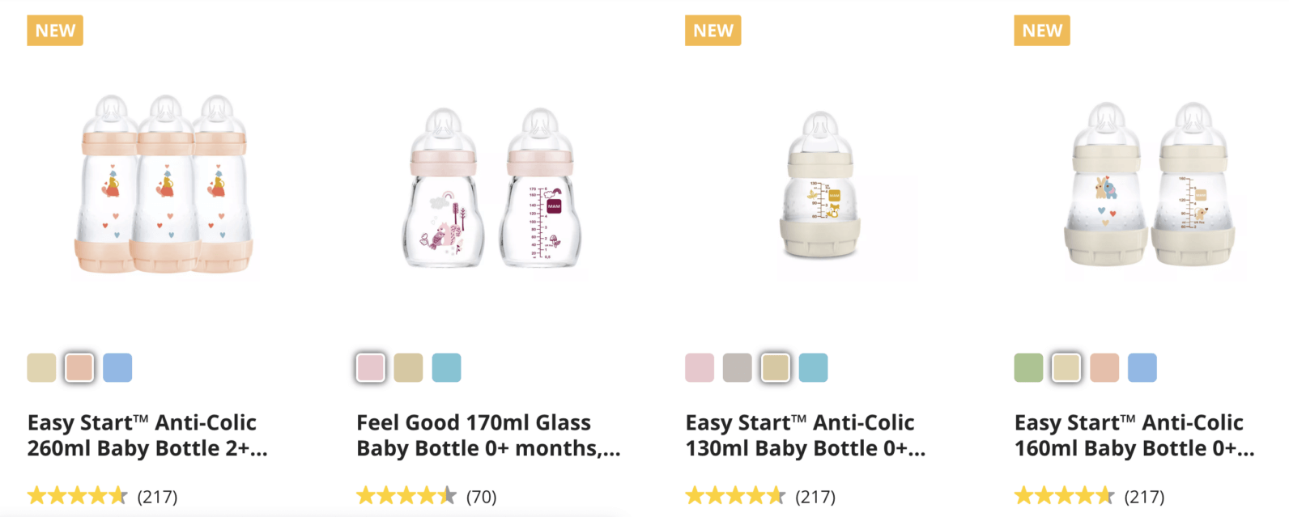Viewport: 1289px width, 517px height.
Task: Open Feel Good 170ml Glass Bottle link
Action: [488, 435]
